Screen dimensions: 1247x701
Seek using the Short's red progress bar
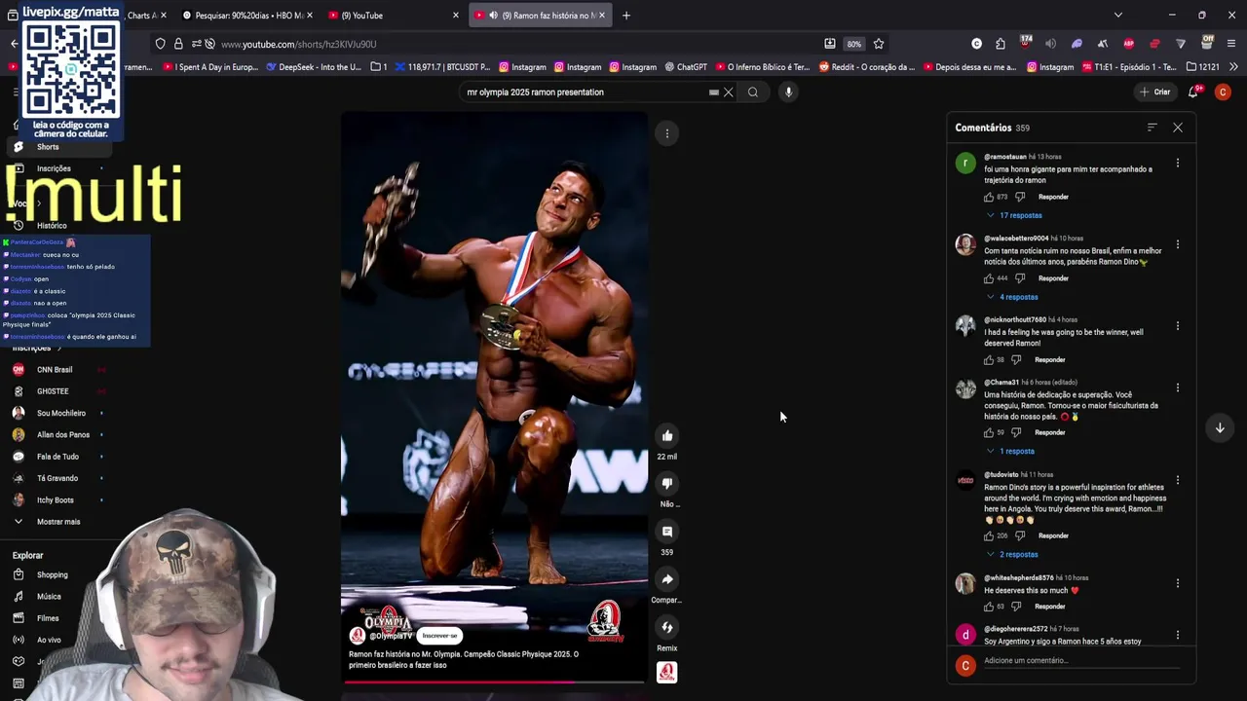coord(494,682)
